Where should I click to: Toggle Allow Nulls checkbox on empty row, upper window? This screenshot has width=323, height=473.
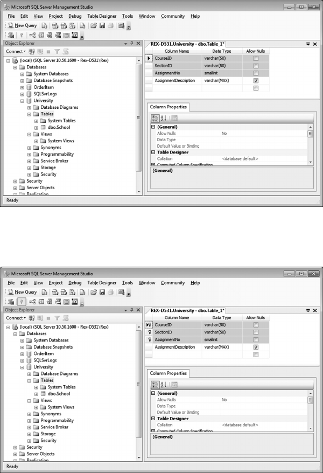(256, 88)
